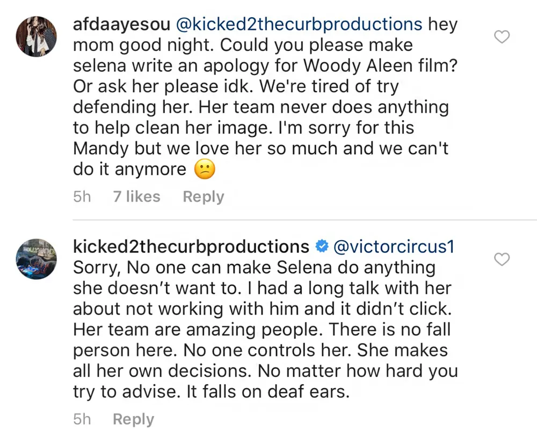The width and height of the screenshot is (537, 439).
Task: Tap the 5h timestamp under the reply
Action: [x=82, y=419]
